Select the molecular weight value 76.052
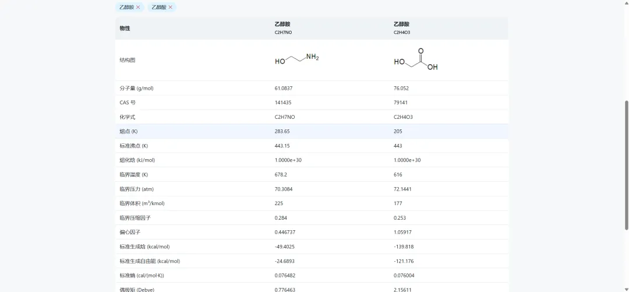Screen dimensions: 629x292 (x=401, y=88)
